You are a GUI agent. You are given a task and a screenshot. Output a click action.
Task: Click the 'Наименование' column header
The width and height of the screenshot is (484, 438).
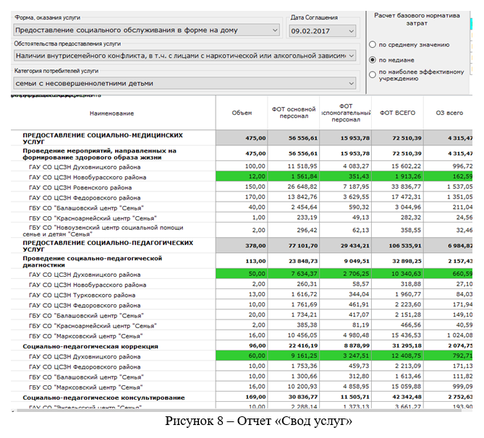pos(111,113)
